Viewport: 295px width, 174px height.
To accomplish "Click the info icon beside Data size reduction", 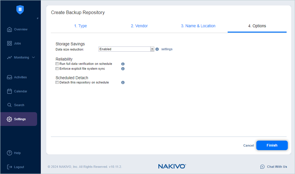I will coord(157,49).
